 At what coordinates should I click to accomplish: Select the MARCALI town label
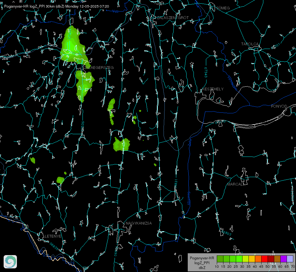click(x=236, y=184)
